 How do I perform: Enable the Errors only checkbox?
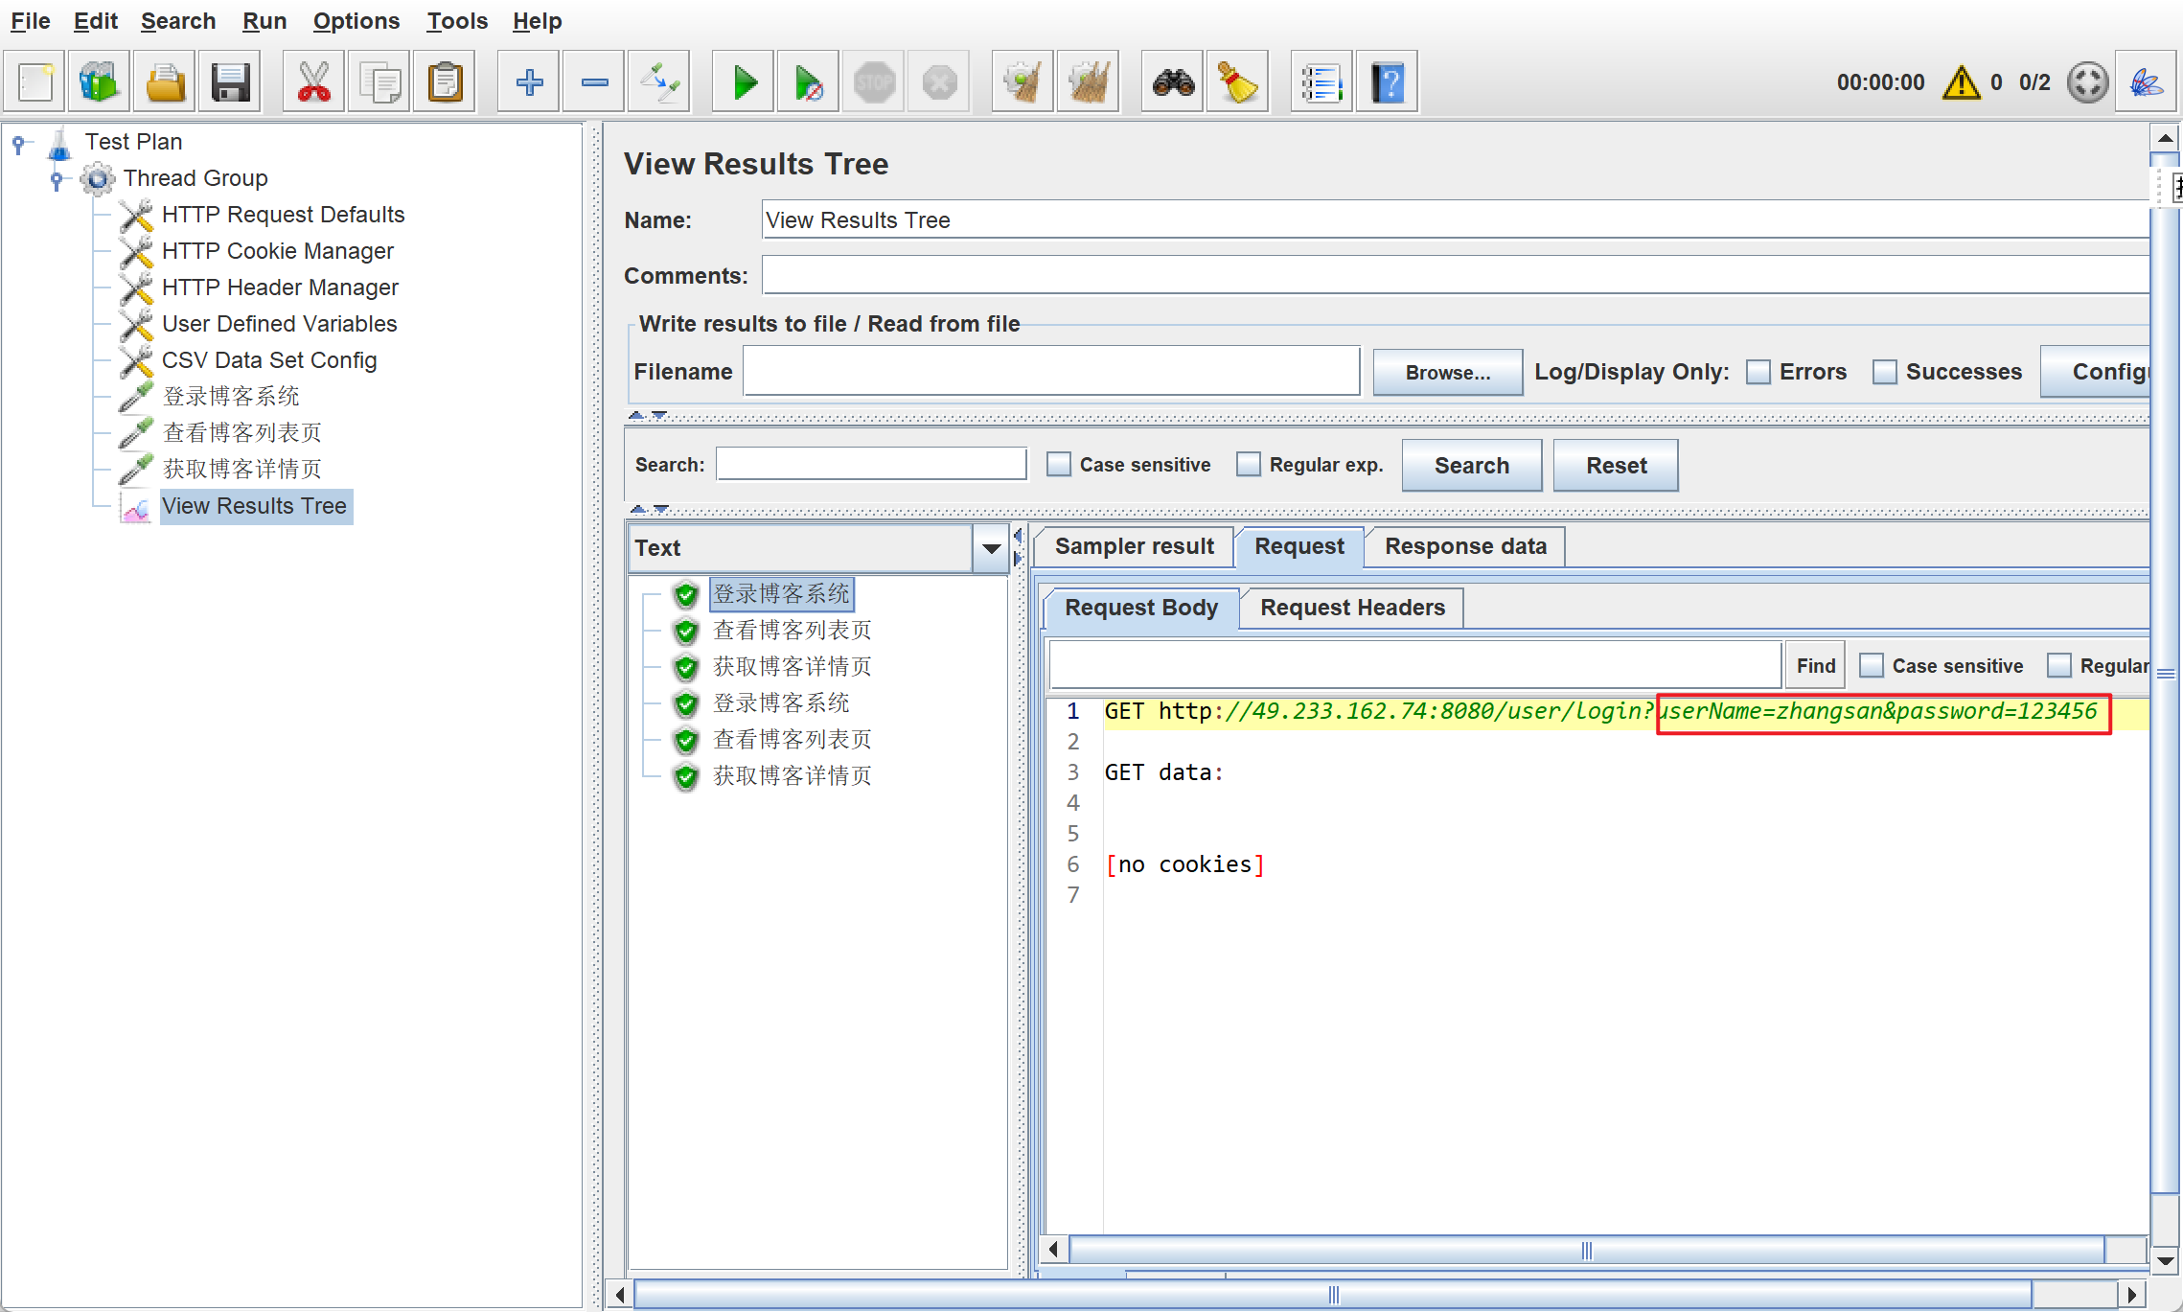[x=1758, y=372]
